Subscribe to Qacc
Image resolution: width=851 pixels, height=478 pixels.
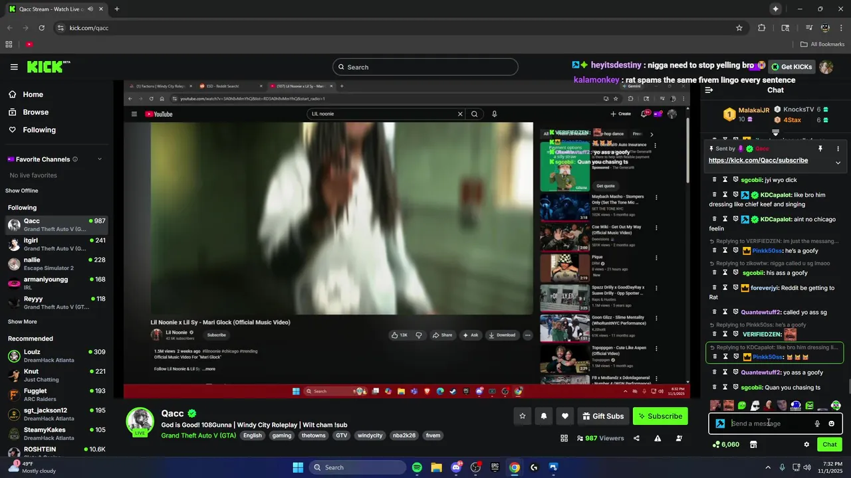(x=660, y=416)
